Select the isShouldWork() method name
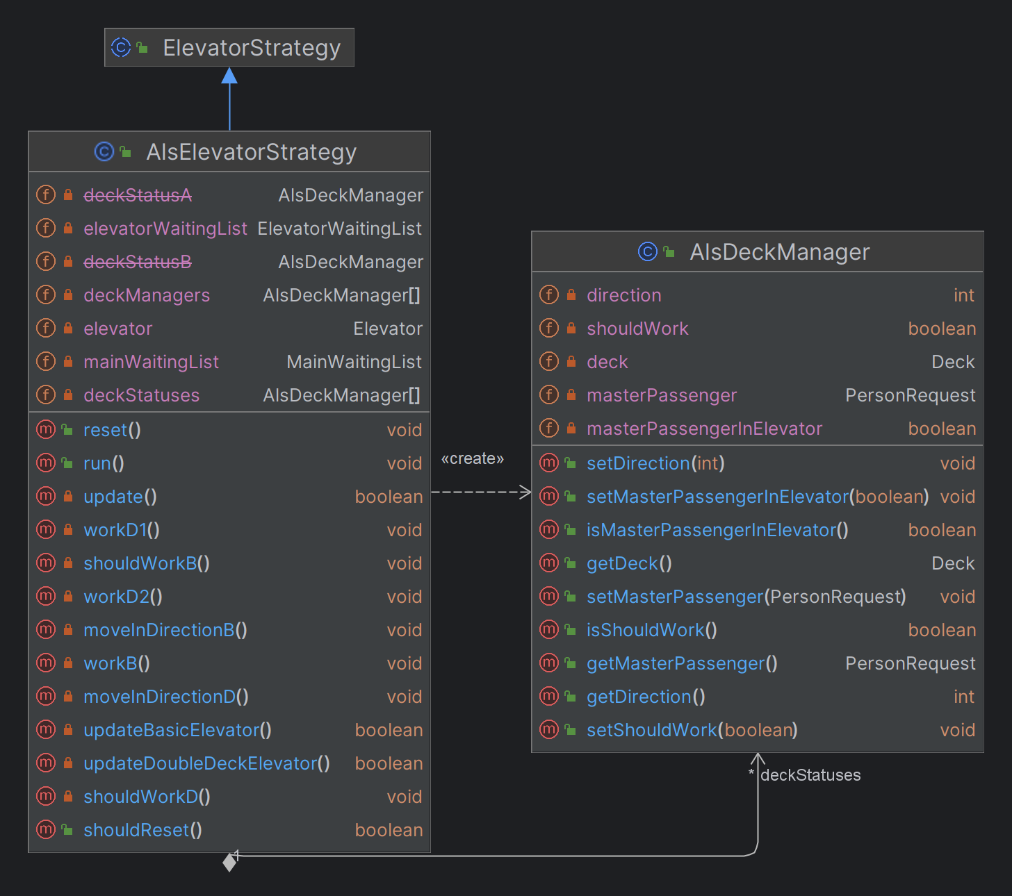Screen dimensions: 1012x896 point(652,630)
